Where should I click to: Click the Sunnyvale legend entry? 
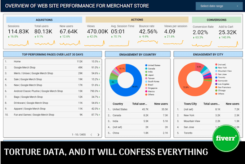[x=221, y=81]
